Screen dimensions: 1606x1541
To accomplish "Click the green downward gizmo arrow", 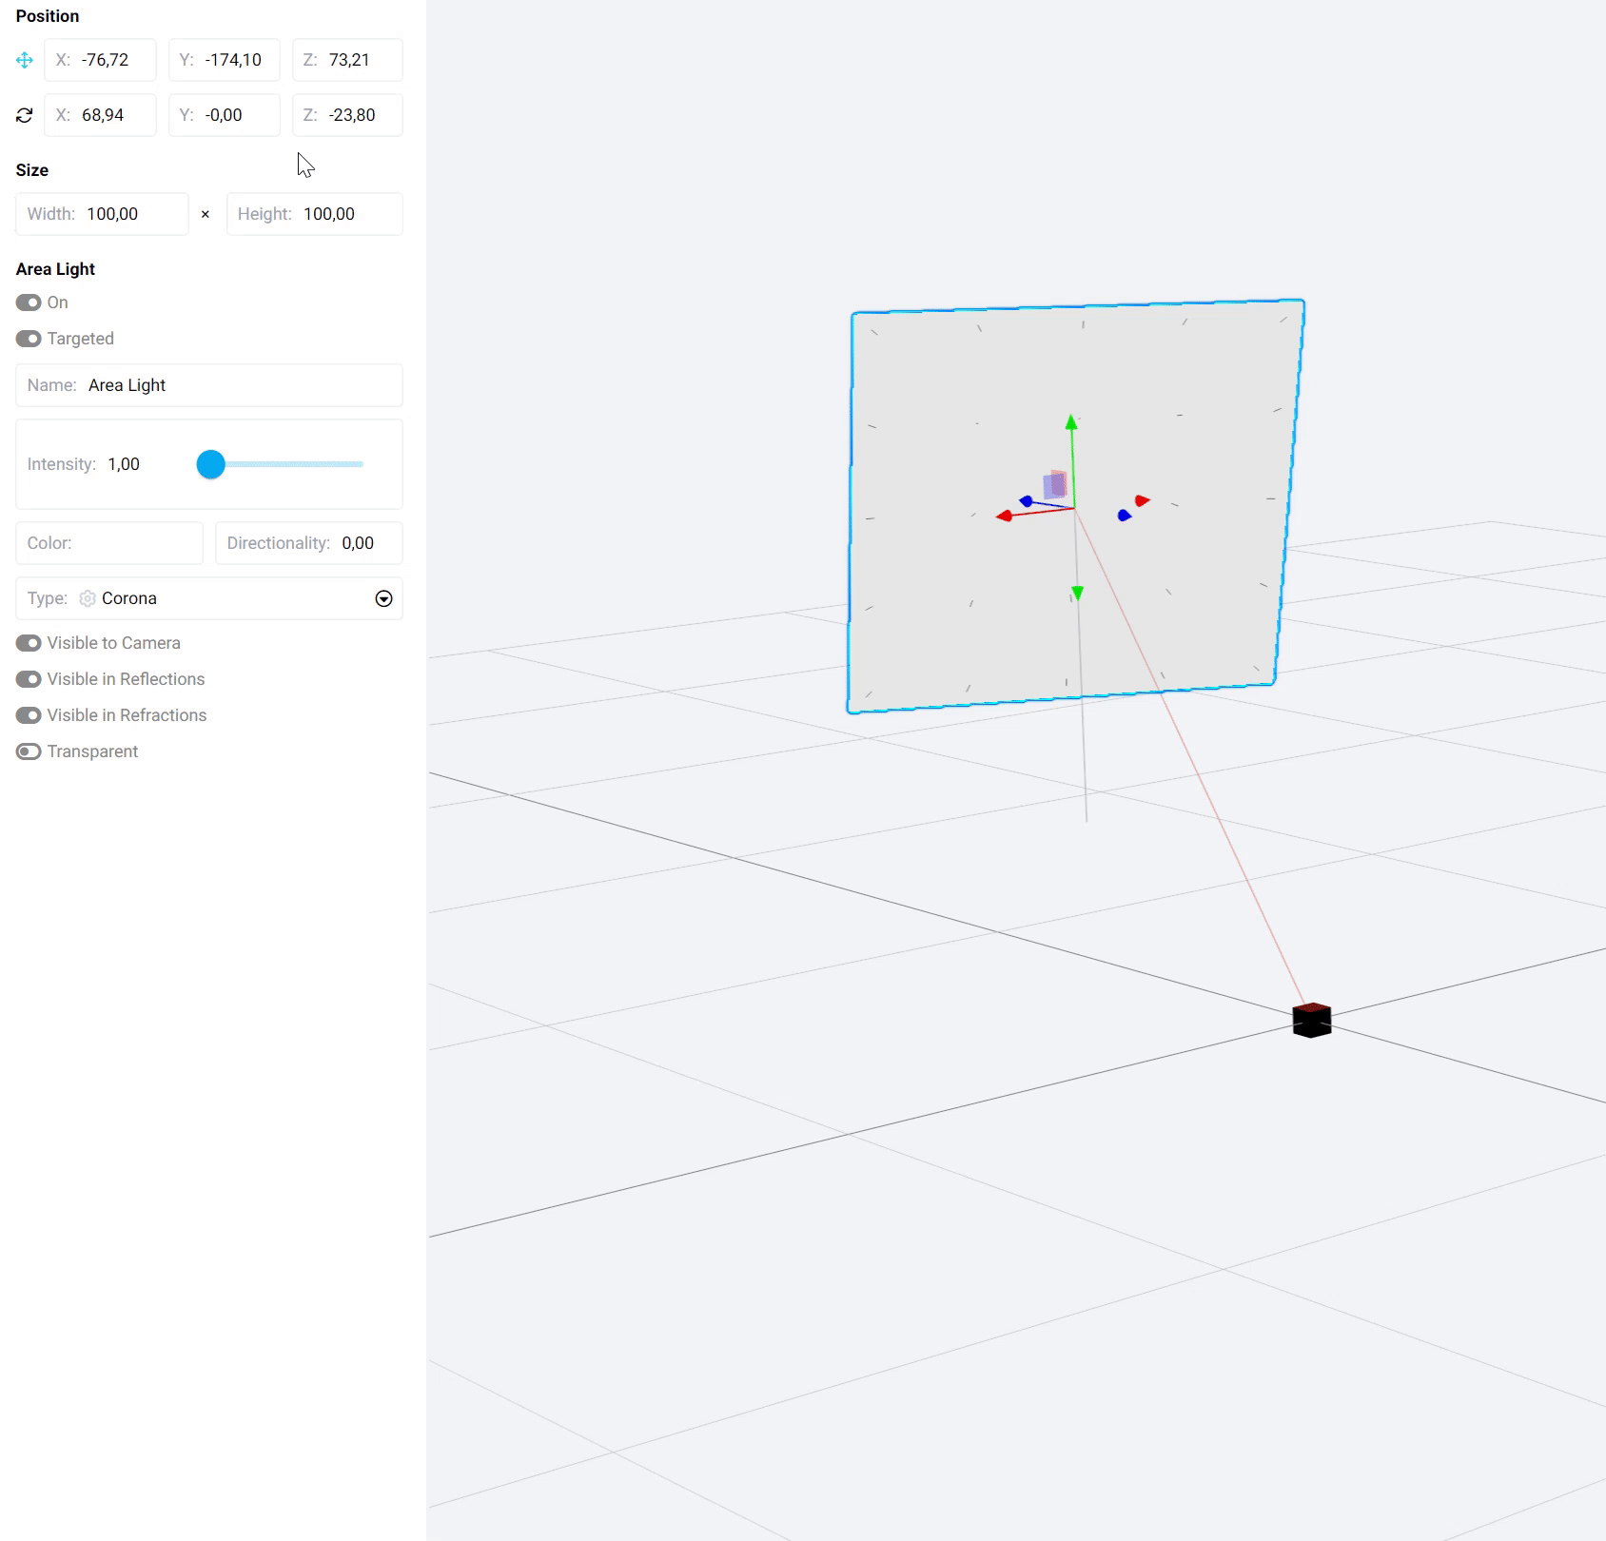I will [x=1077, y=594].
